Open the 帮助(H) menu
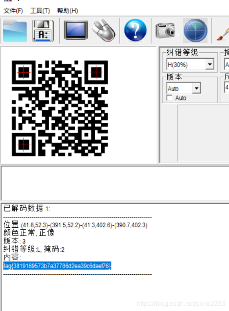Viewport: 229px width, 311px height. pos(67,11)
